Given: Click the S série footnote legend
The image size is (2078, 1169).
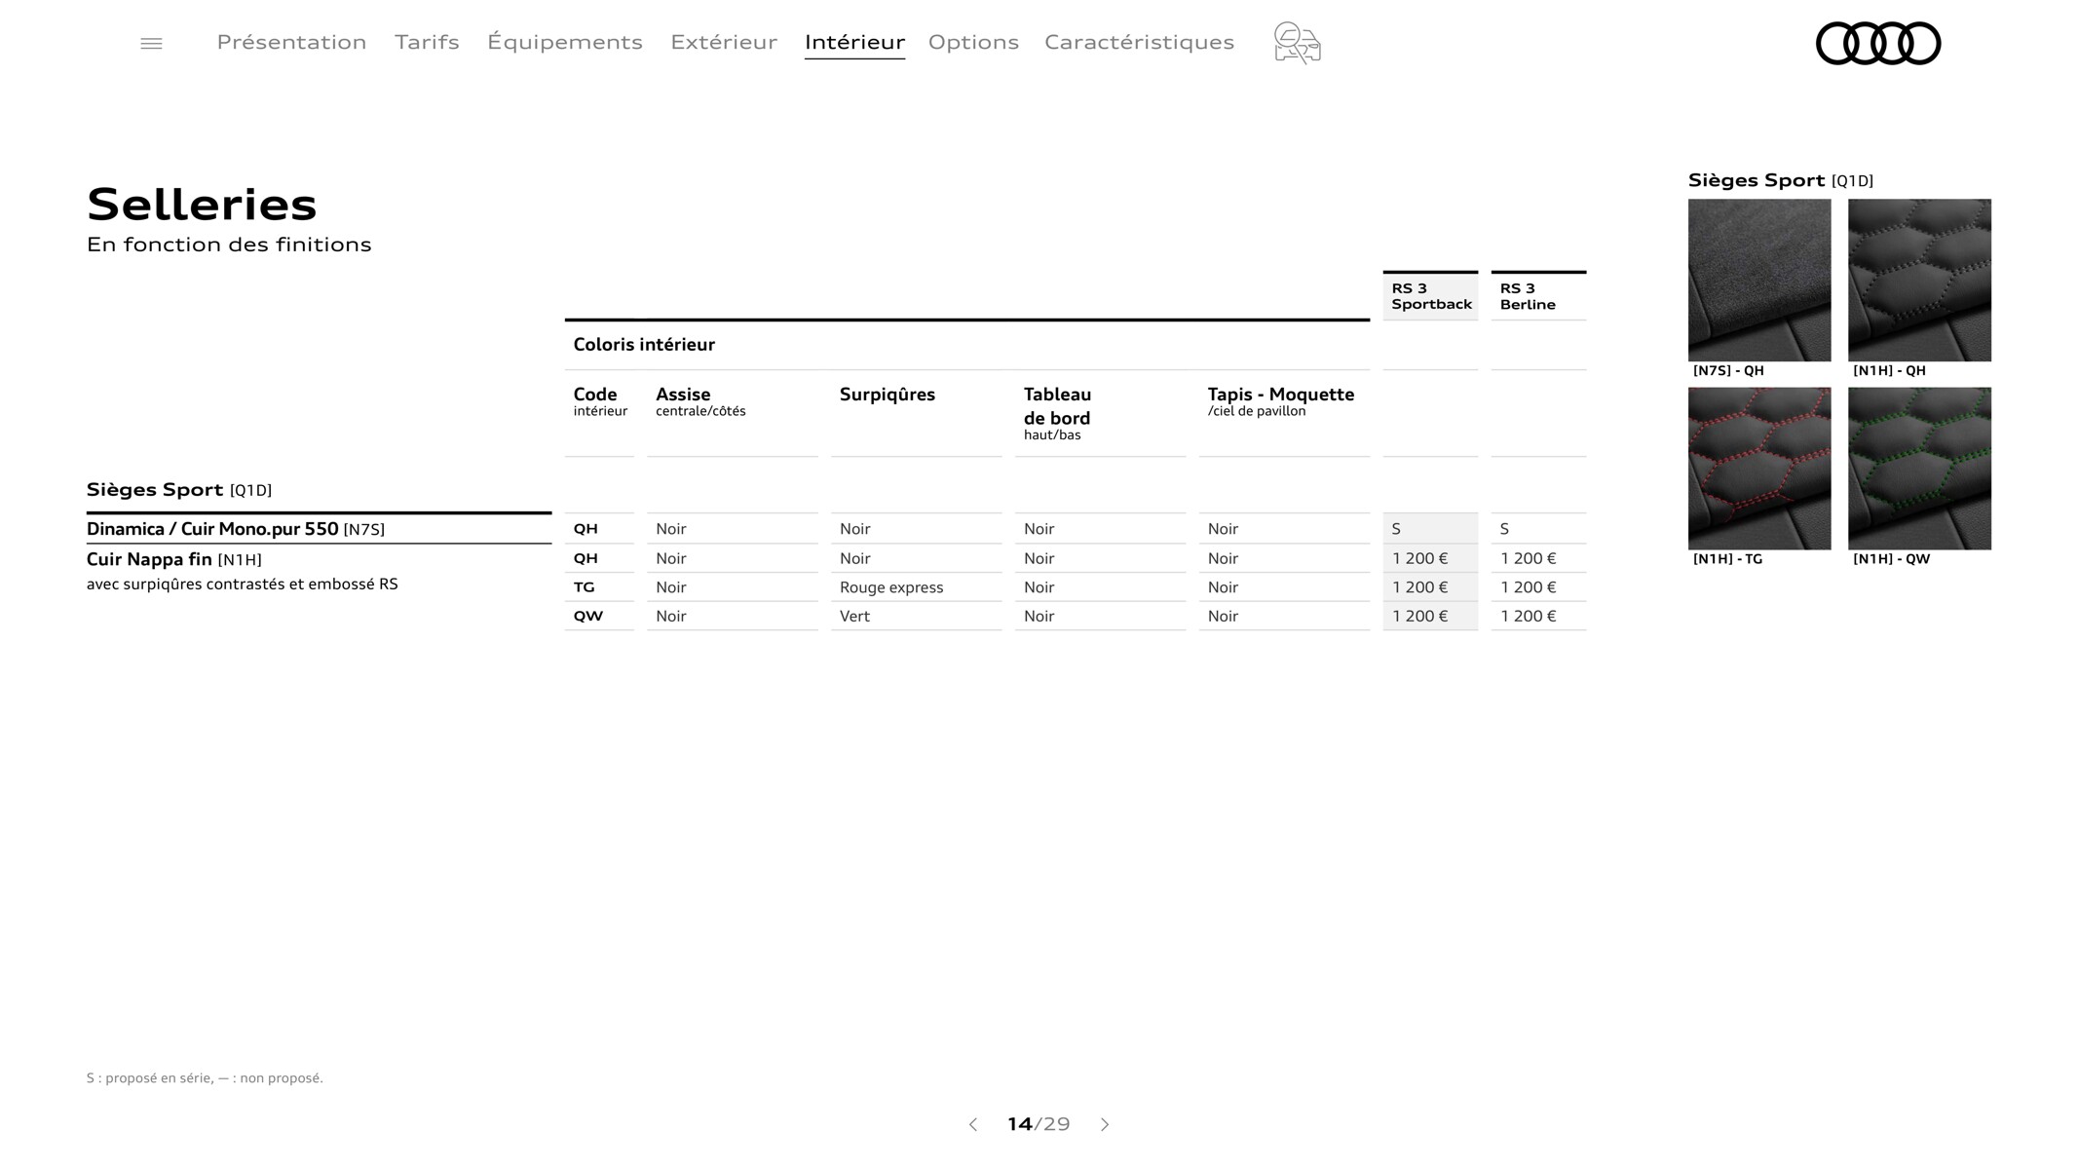Looking at the screenshot, I should pos(205,1078).
